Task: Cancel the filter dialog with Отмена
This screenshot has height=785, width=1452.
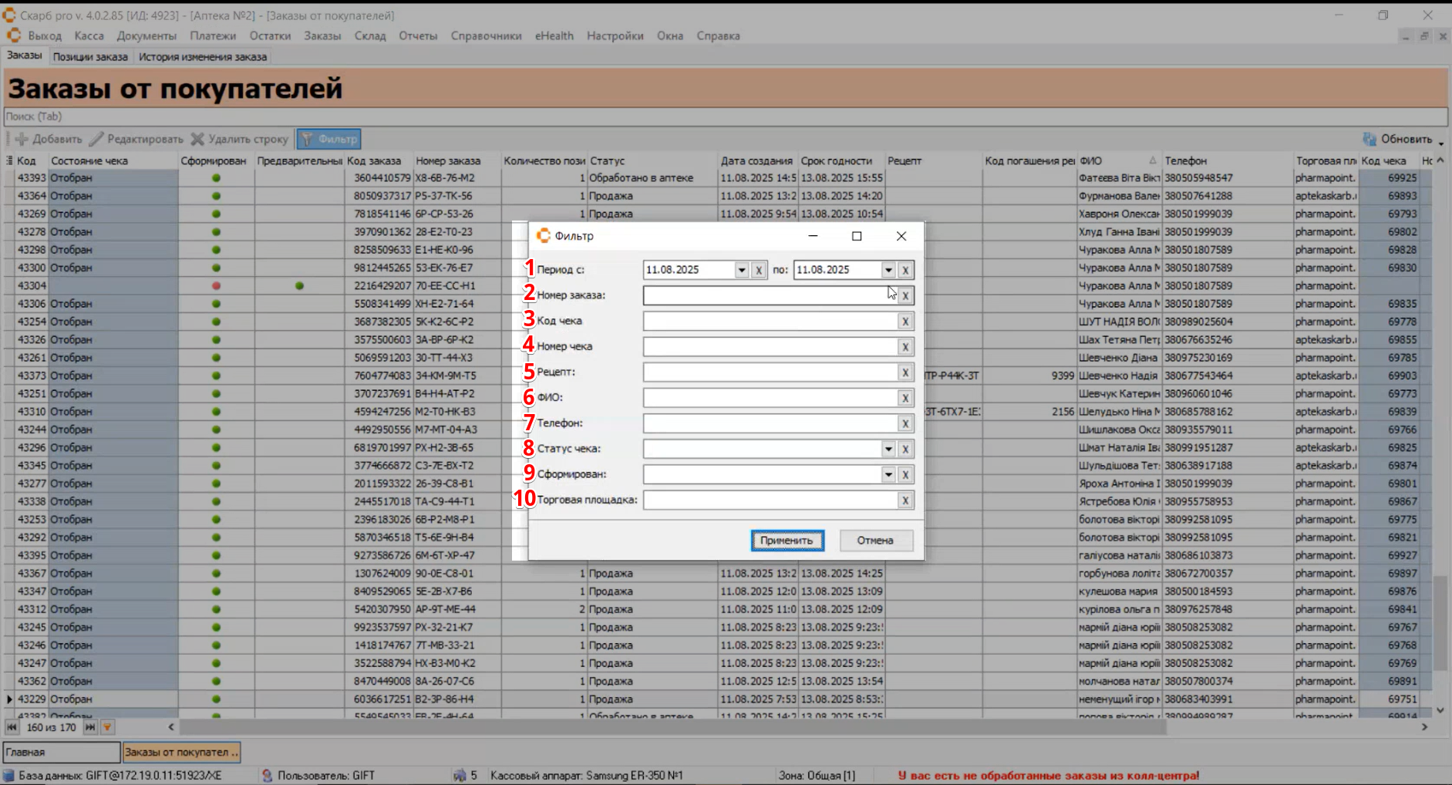Action: point(874,541)
